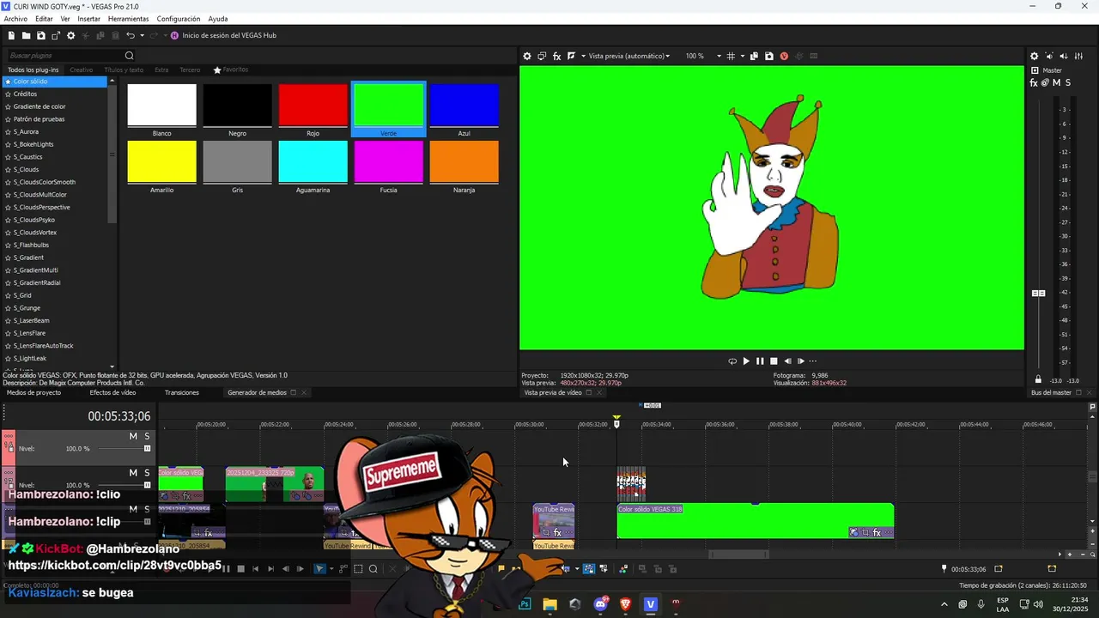Save snapshot to file icon in preview
Image resolution: width=1099 pixels, height=618 pixels.
[768, 56]
